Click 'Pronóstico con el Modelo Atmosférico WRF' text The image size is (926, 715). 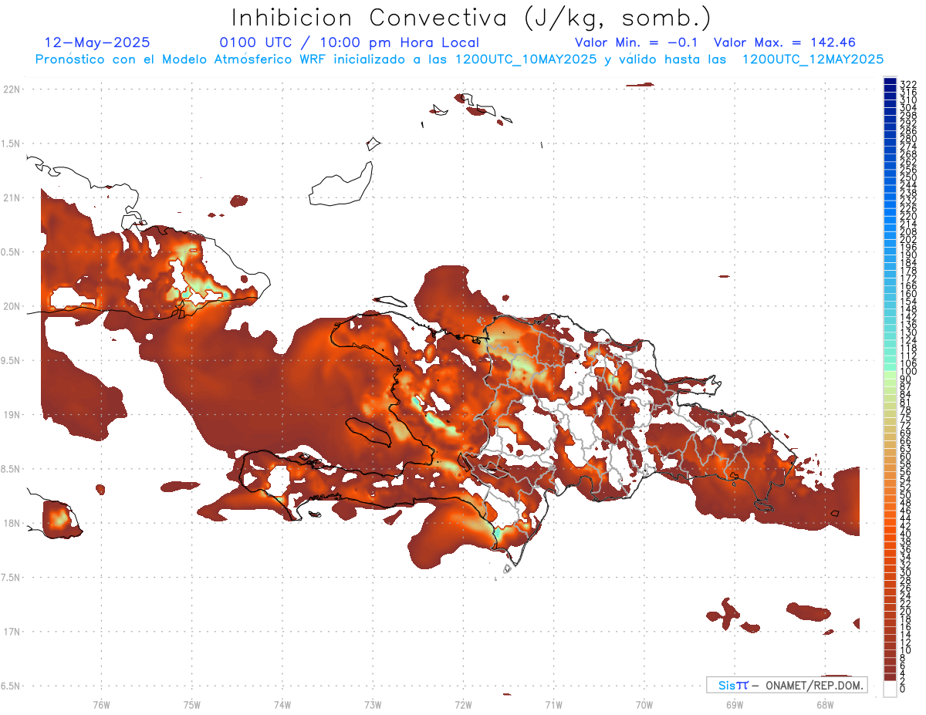(182, 59)
